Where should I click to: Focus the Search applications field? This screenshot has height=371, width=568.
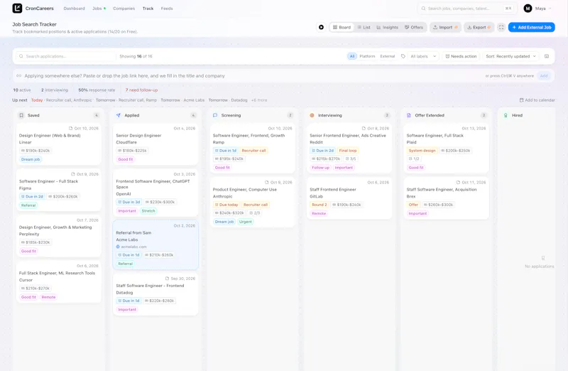pos(65,56)
